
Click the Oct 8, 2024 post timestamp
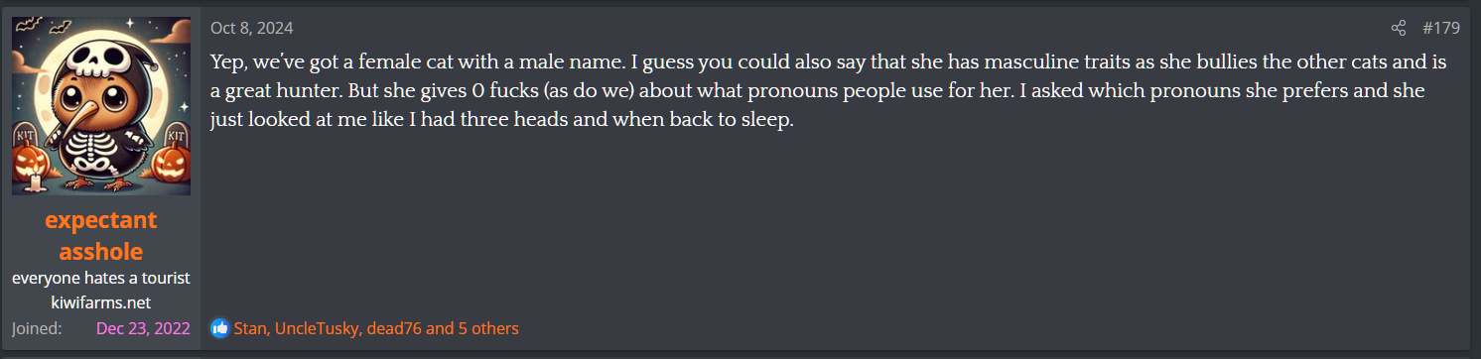(251, 28)
